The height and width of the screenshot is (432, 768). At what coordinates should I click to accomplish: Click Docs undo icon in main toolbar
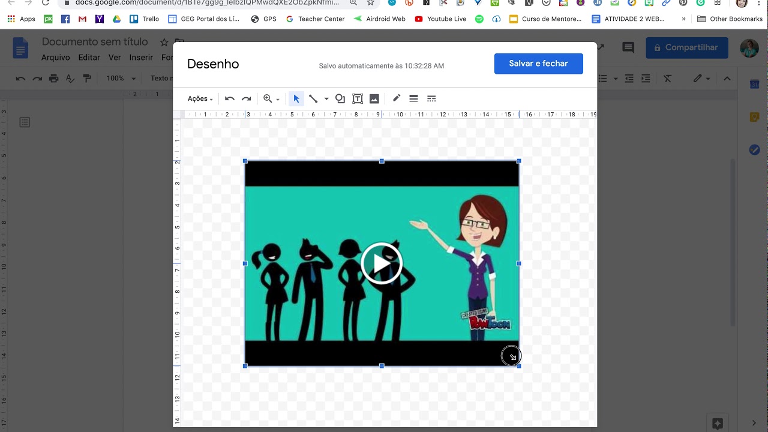[x=20, y=79]
